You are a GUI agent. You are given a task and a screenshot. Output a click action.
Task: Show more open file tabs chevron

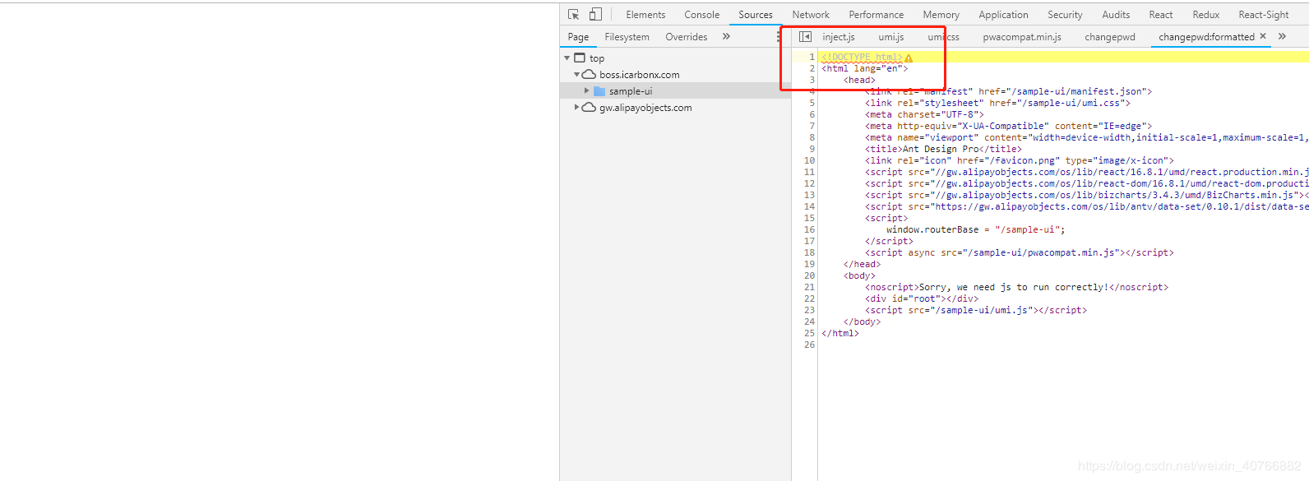point(1282,36)
